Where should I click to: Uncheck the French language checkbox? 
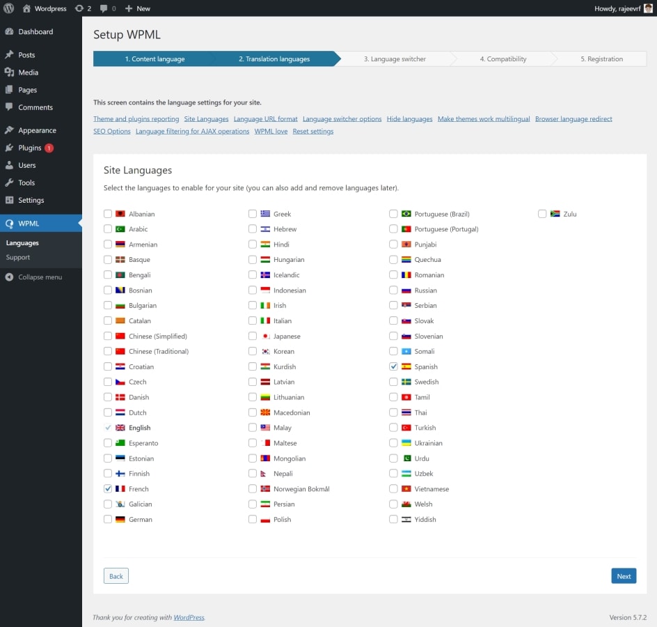click(108, 488)
